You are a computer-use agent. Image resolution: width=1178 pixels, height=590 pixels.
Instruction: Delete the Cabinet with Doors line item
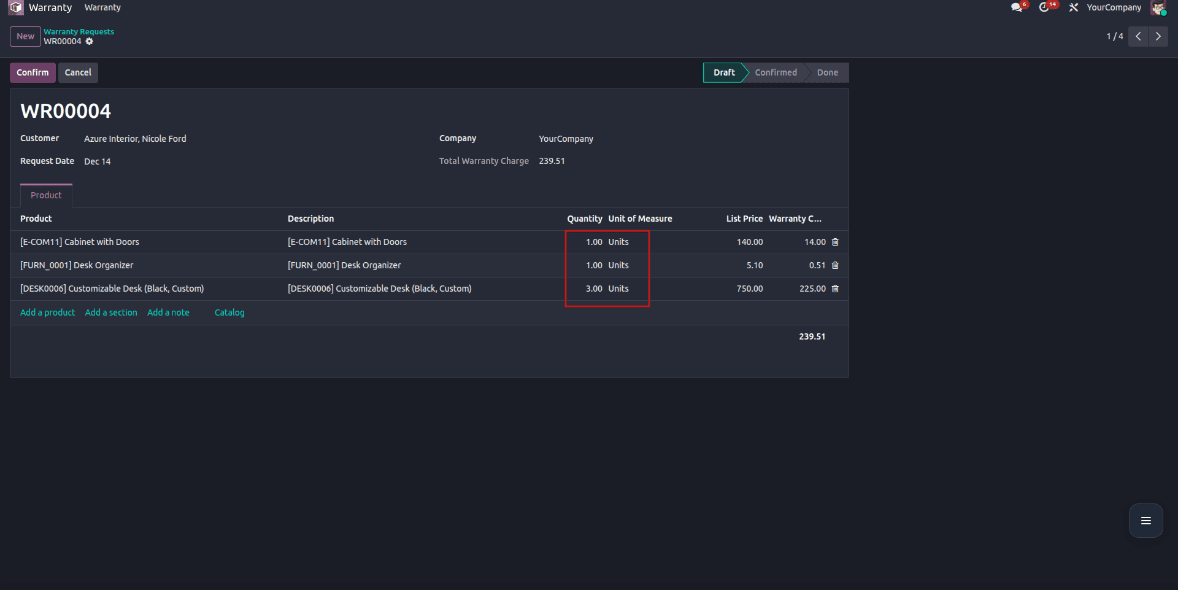tap(835, 242)
